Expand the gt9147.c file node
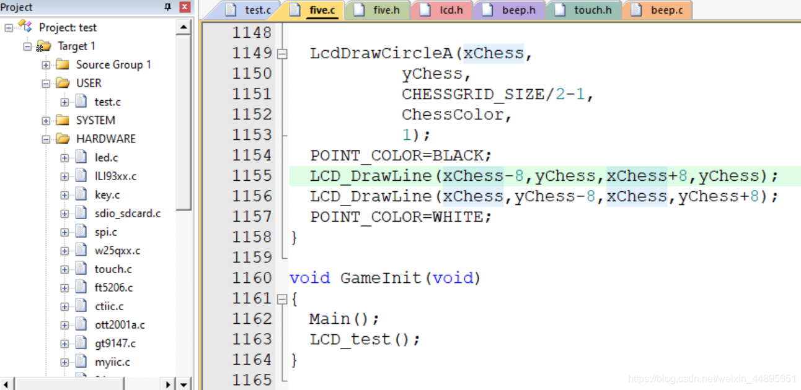 [64, 343]
